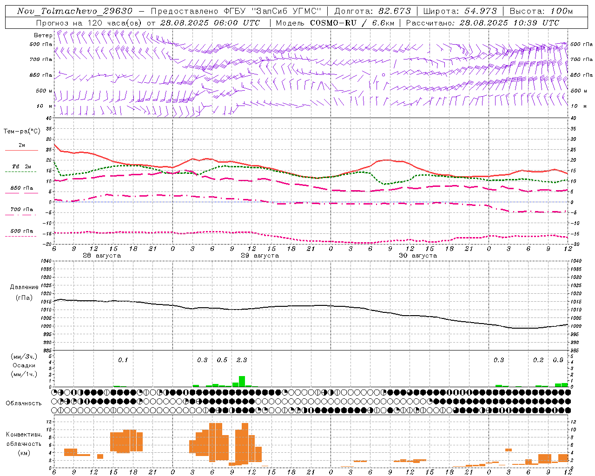This screenshot has width=595, height=476.
Task: Click the tallest green precipitation bar
Action: (242, 381)
